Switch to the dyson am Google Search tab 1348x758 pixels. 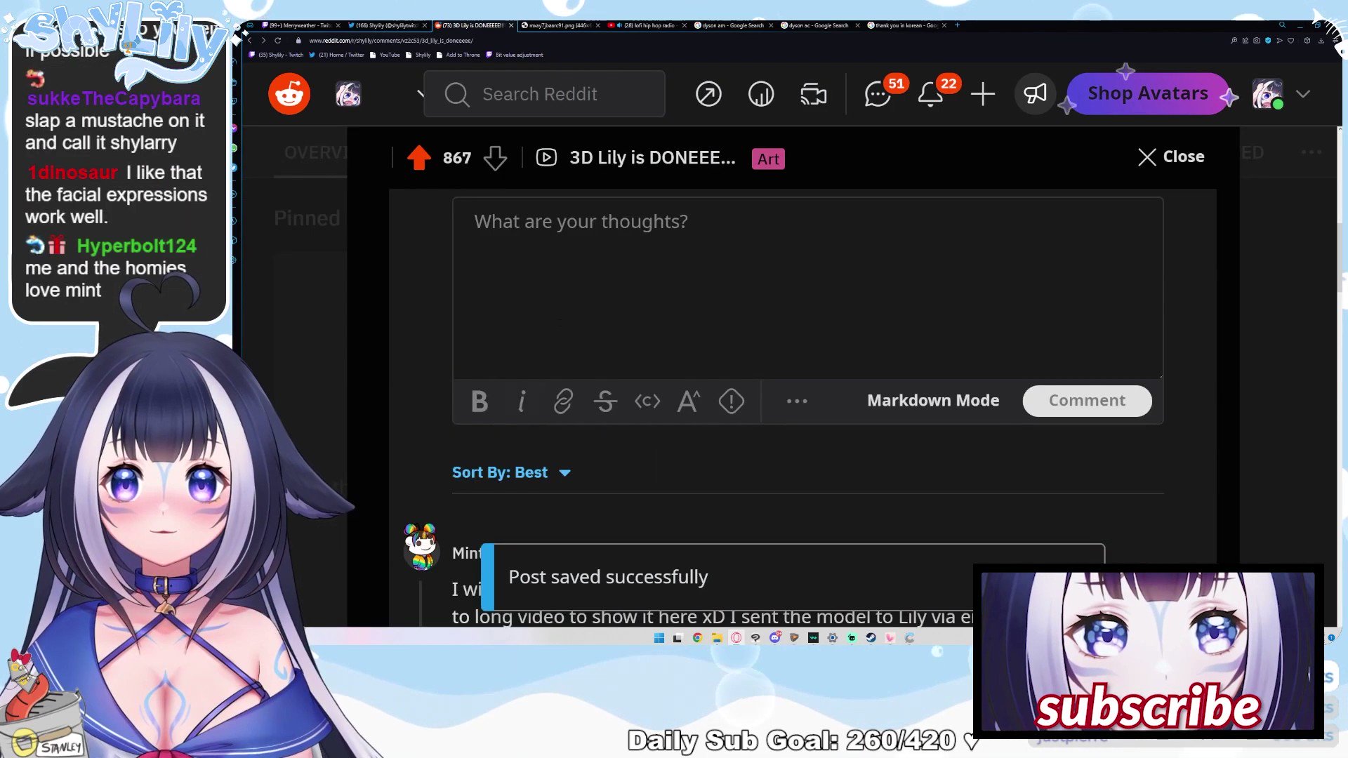coord(732,25)
